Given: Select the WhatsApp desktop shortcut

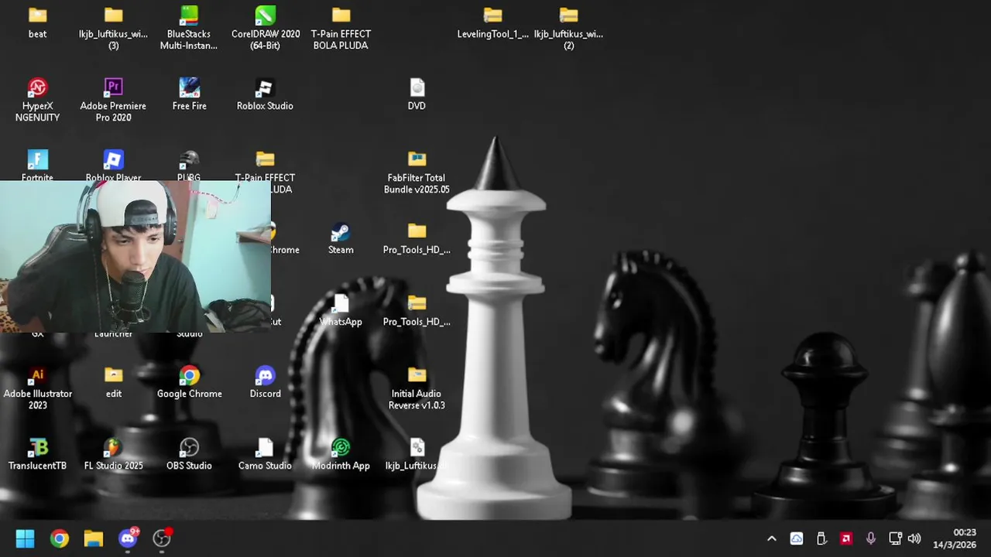Looking at the screenshot, I should click(x=341, y=311).
